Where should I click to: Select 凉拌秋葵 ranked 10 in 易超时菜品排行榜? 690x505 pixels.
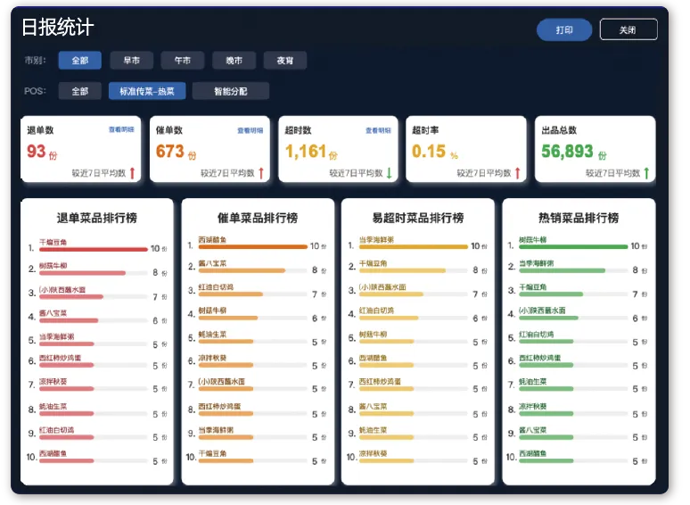[x=374, y=453]
